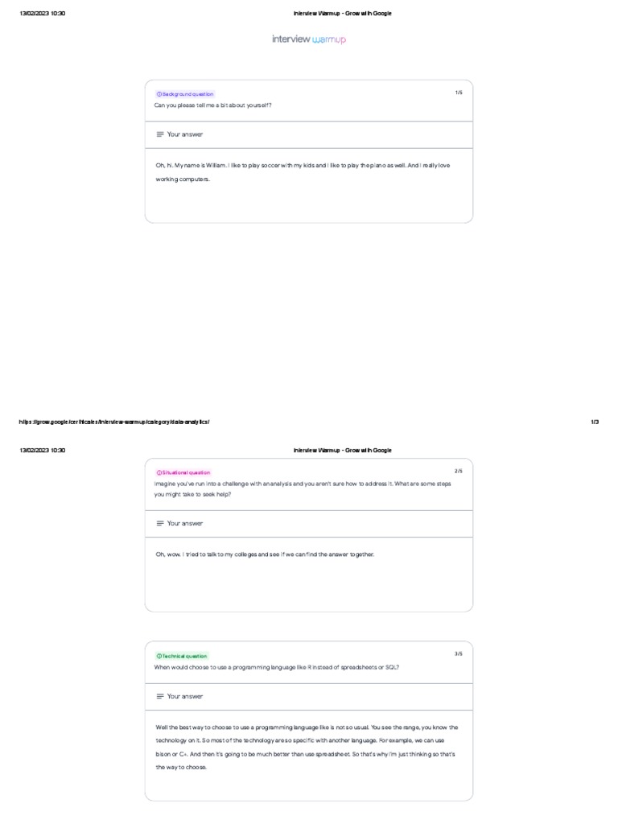Click the 2/5 question counter
This screenshot has height=824, width=618.
click(459, 471)
